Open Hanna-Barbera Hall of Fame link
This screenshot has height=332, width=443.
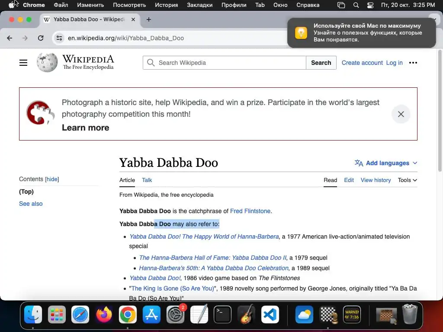tap(212, 258)
